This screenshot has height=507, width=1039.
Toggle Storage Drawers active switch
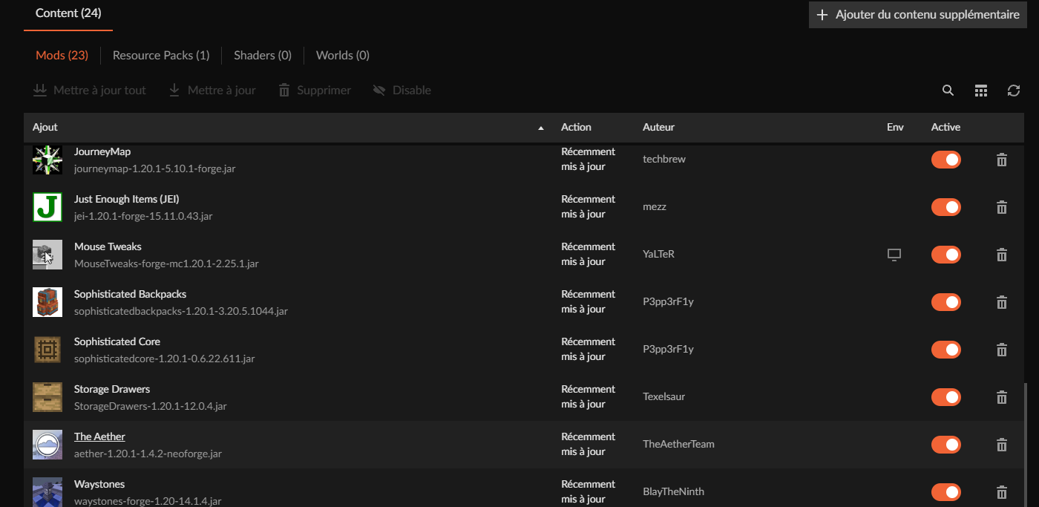(x=946, y=397)
